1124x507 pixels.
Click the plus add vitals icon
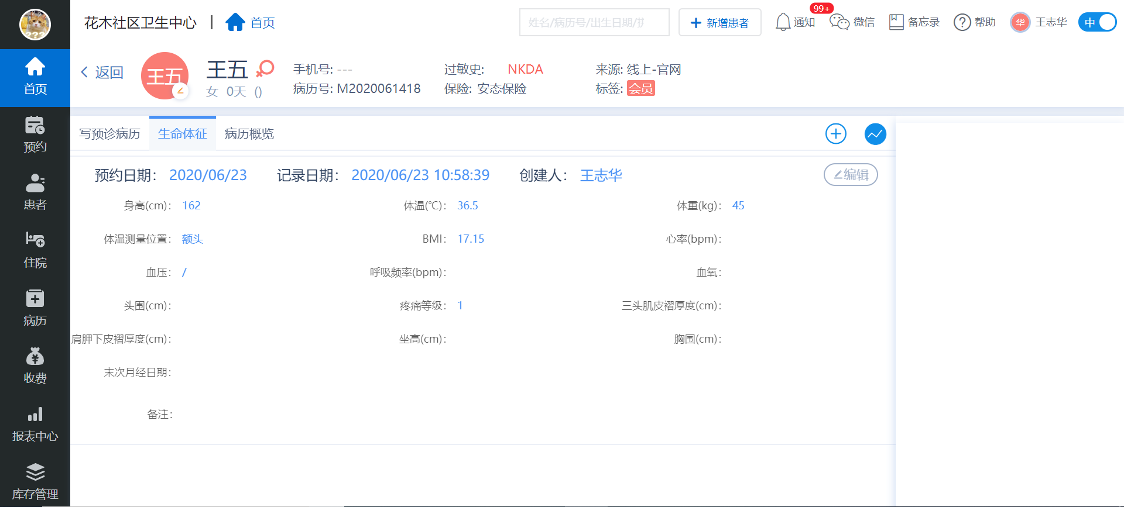(x=836, y=134)
